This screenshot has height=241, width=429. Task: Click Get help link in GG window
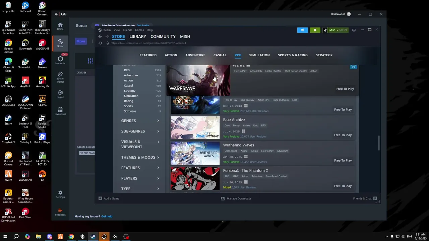tap(107, 217)
